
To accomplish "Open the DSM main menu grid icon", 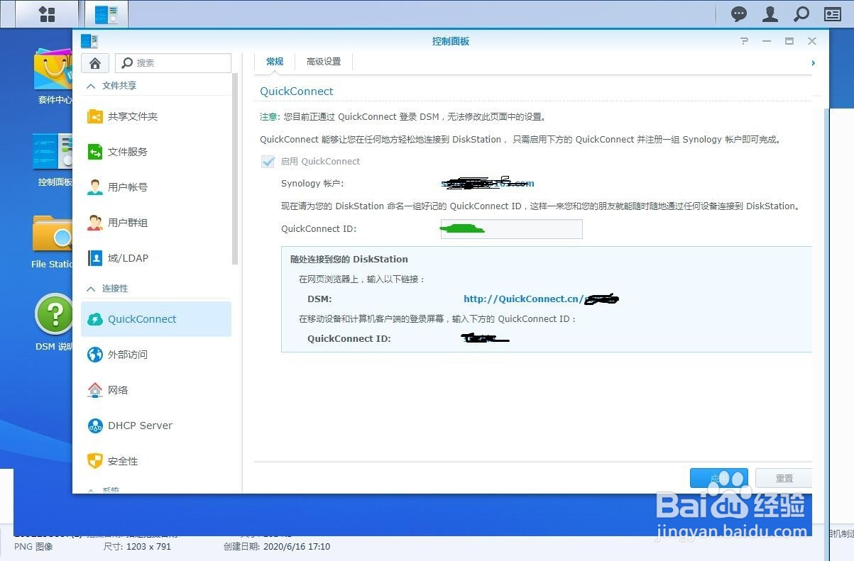I will point(47,13).
